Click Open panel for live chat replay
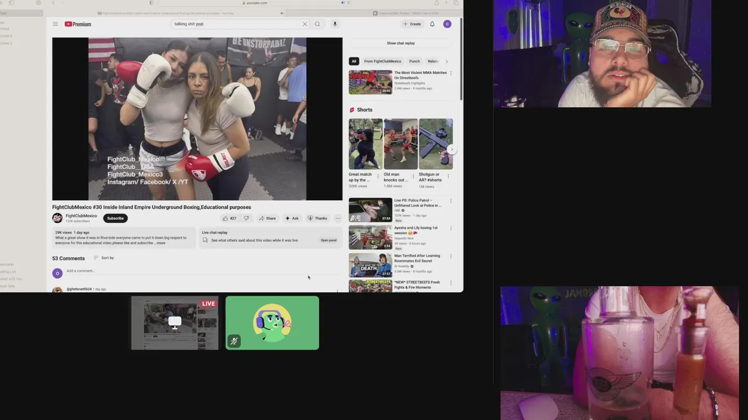The image size is (748, 420). click(x=328, y=240)
